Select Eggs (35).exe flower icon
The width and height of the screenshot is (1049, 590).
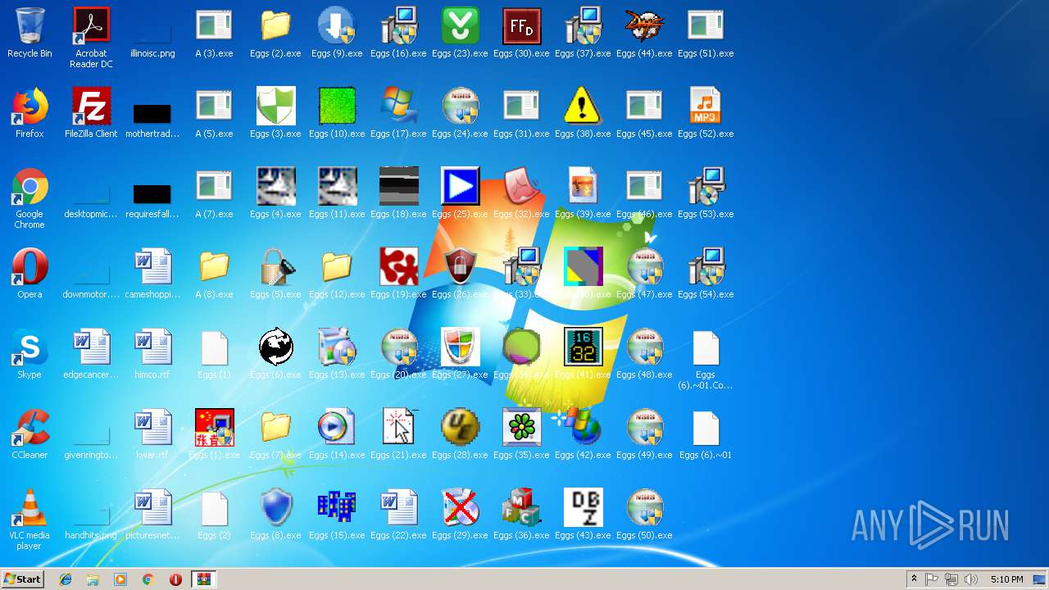pos(521,434)
